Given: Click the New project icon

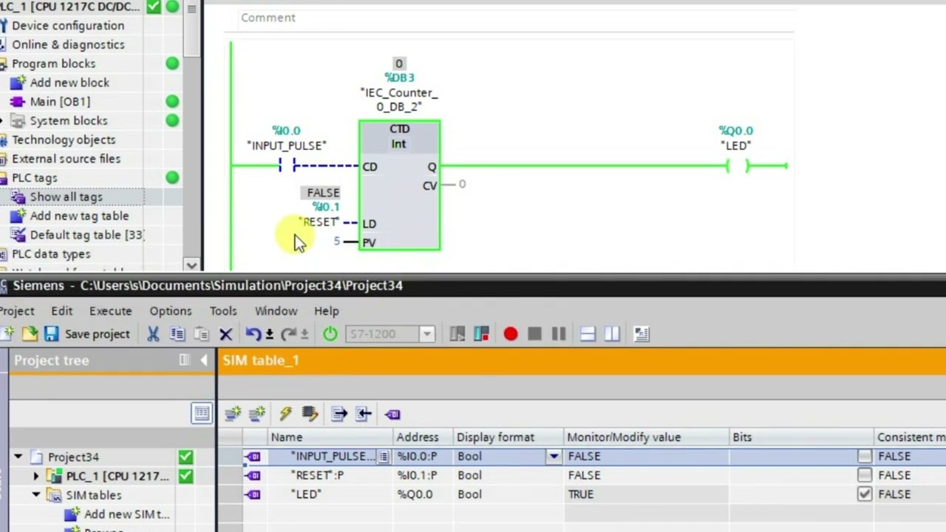Looking at the screenshot, I should (6, 334).
